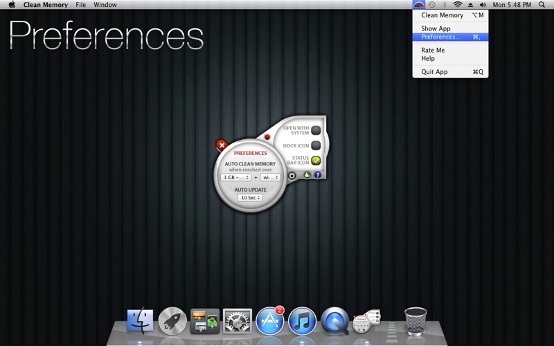This screenshot has width=554, height=346.
Task: Click the eject menu bar icon
Action: [x=471, y=5]
